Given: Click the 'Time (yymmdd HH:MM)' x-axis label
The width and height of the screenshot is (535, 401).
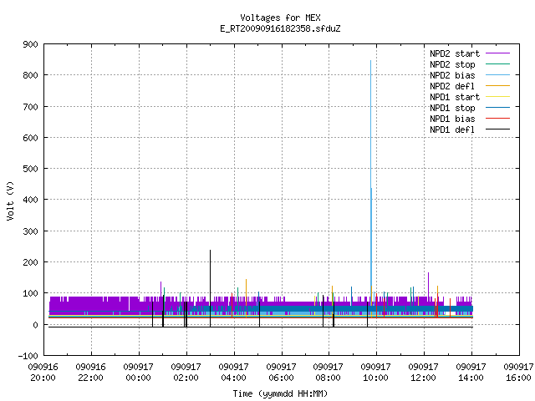Looking at the screenshot, I should (x=280, y=393).
